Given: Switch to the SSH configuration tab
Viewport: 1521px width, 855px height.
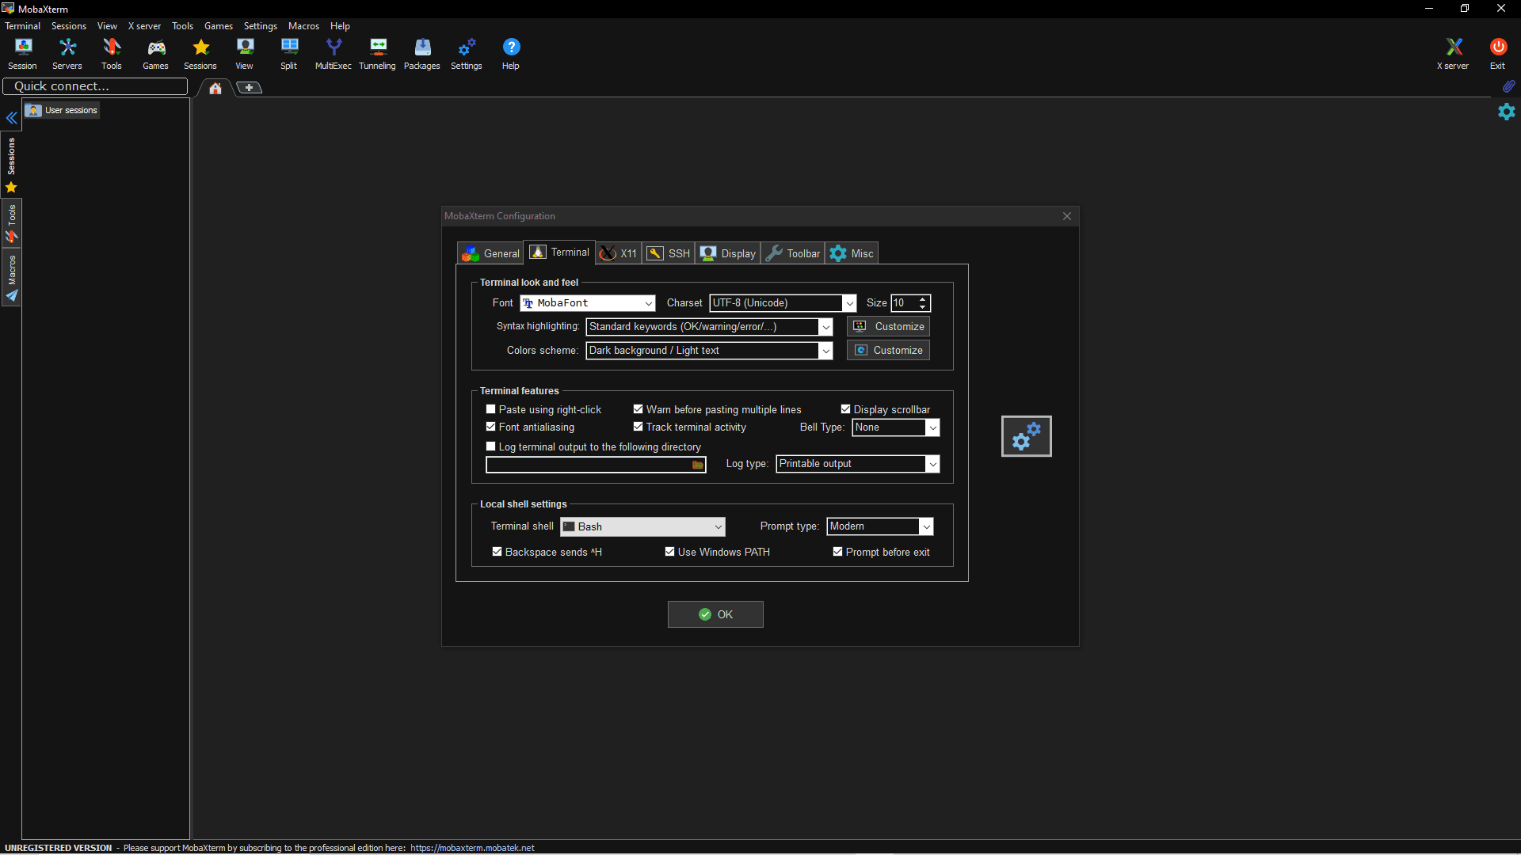Looking at the screenshot, I should click(x=669, y=253).
